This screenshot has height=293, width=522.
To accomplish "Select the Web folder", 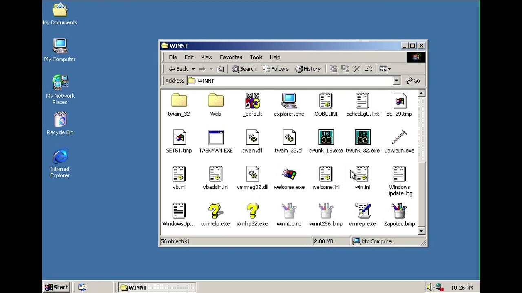I will [x=216, y=101].
